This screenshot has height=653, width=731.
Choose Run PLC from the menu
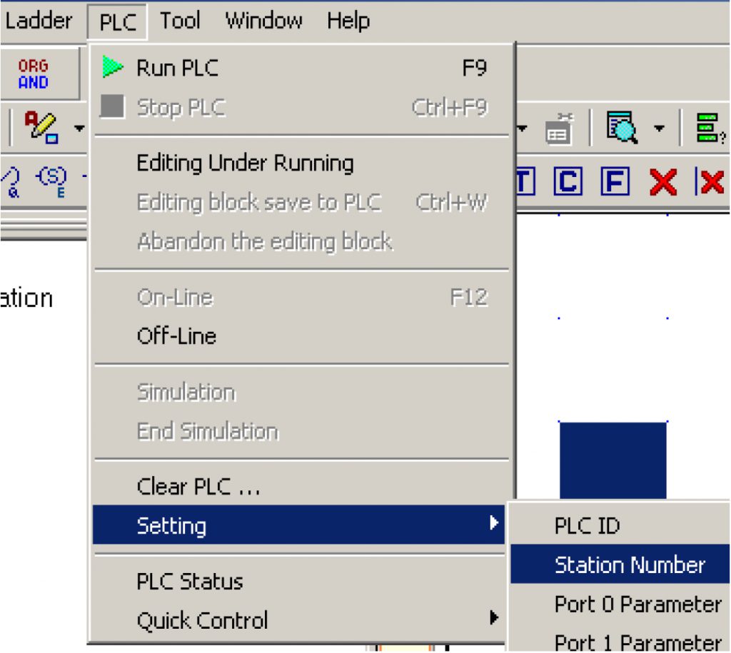pyautogui.click(x=298, y=68)
